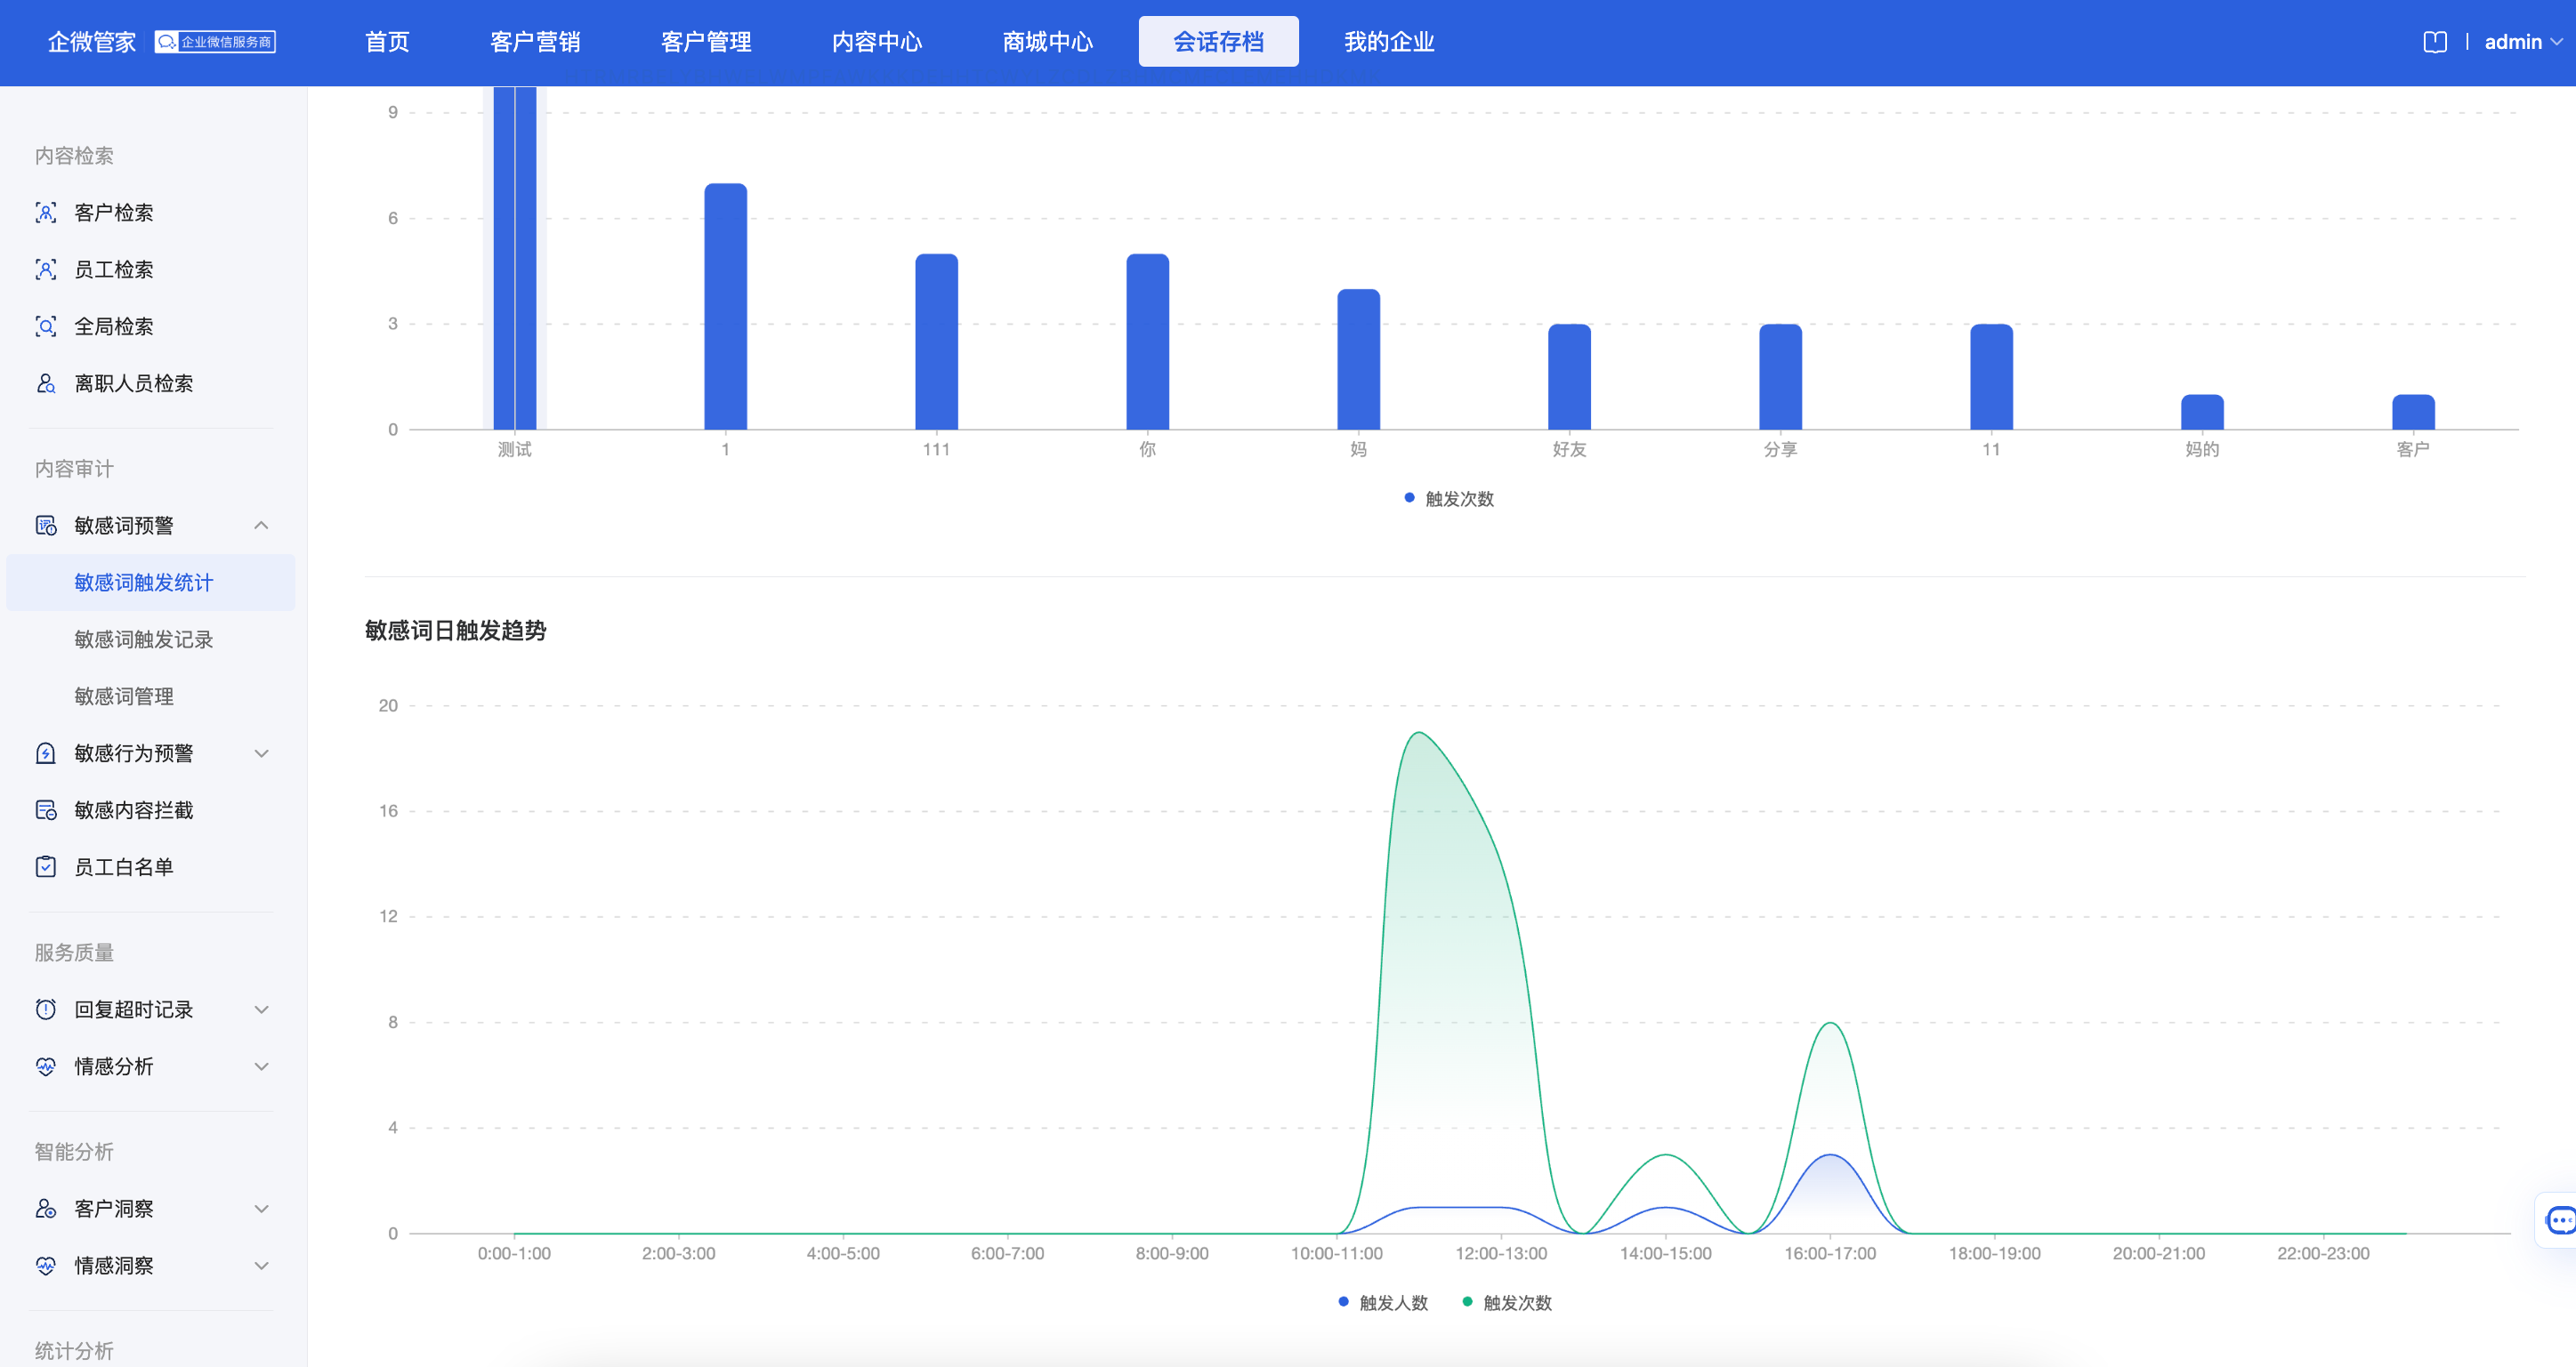Expand the 敏感行为预警 chevron

tap(261, 753)
